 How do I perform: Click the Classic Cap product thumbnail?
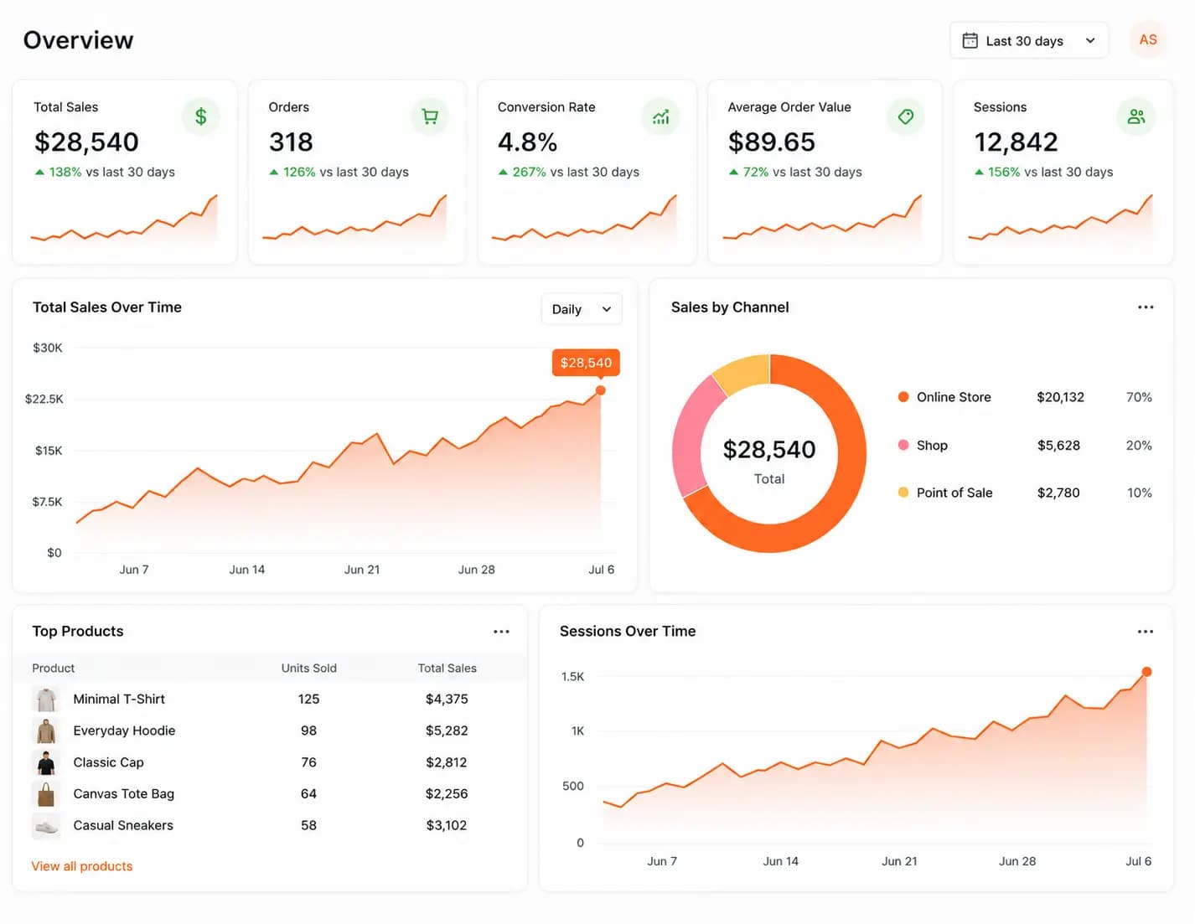[46, 762]
